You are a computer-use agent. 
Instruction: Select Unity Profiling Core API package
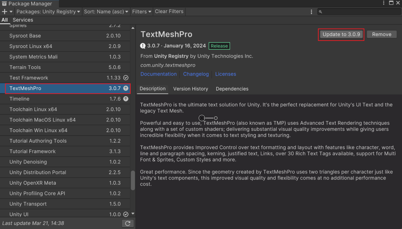point(65,194)
